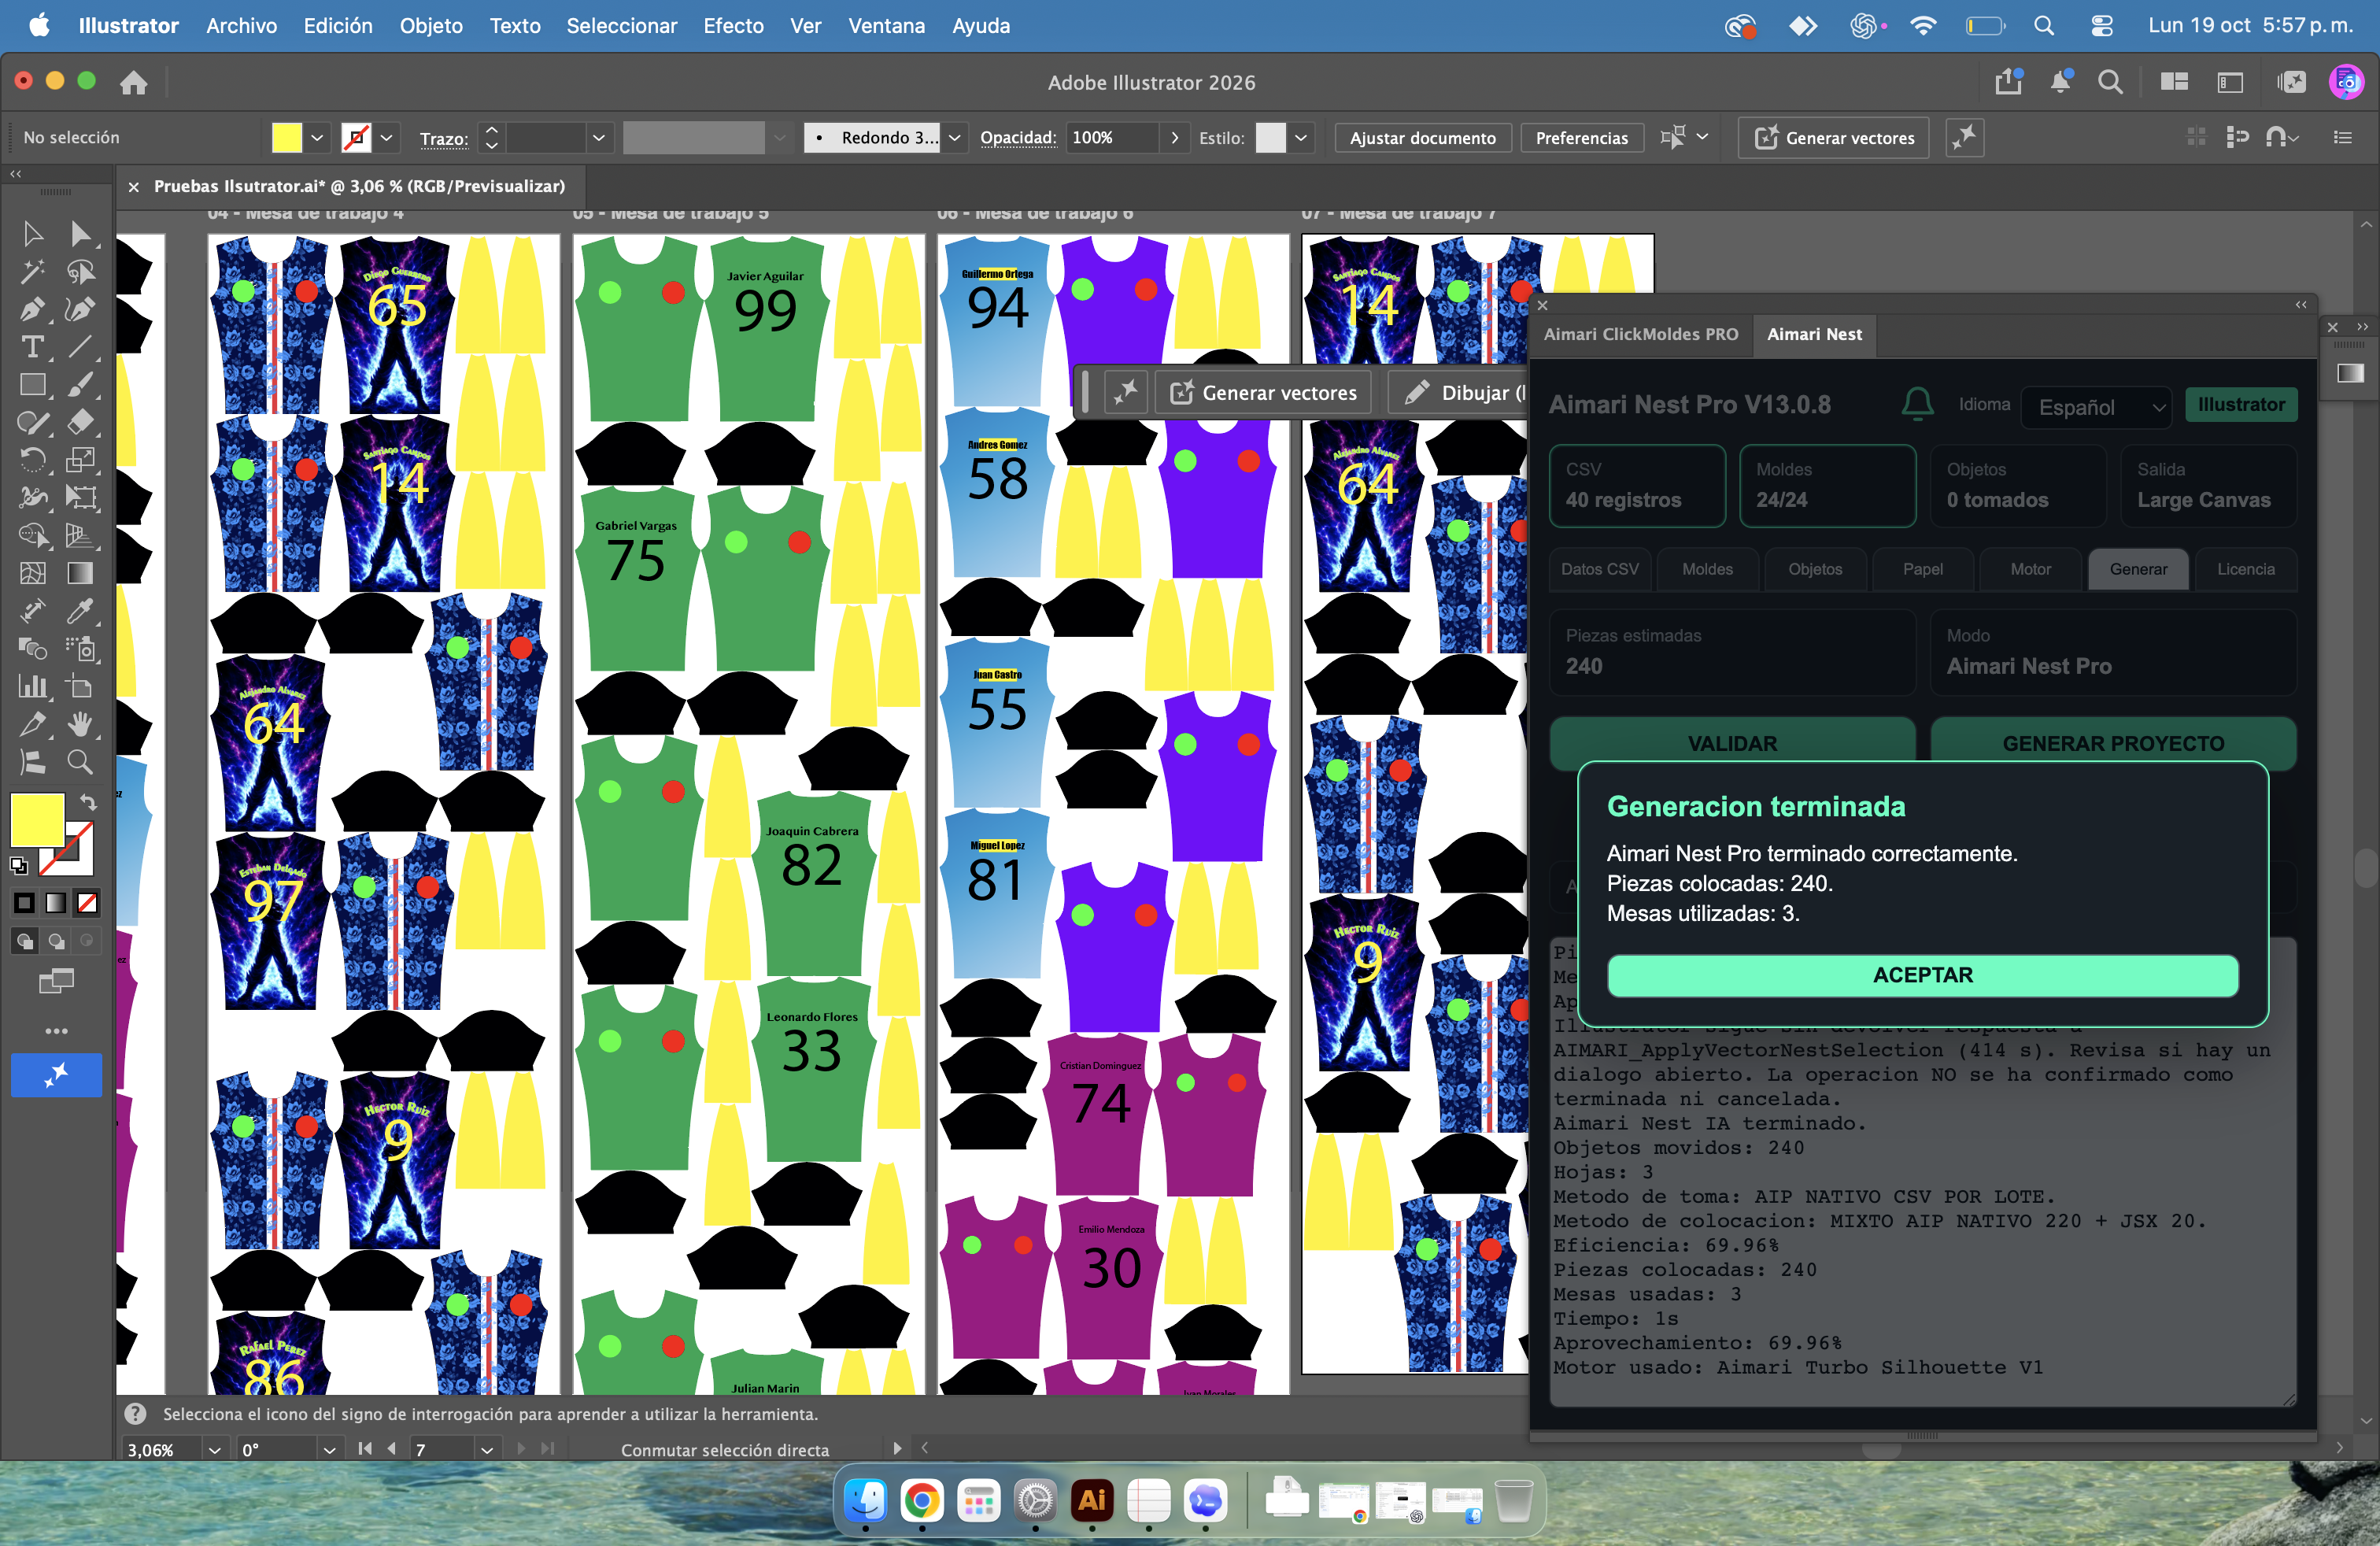Switch to the Datos CSV tab
Screen dimensions: 2380x1546
1600,569
